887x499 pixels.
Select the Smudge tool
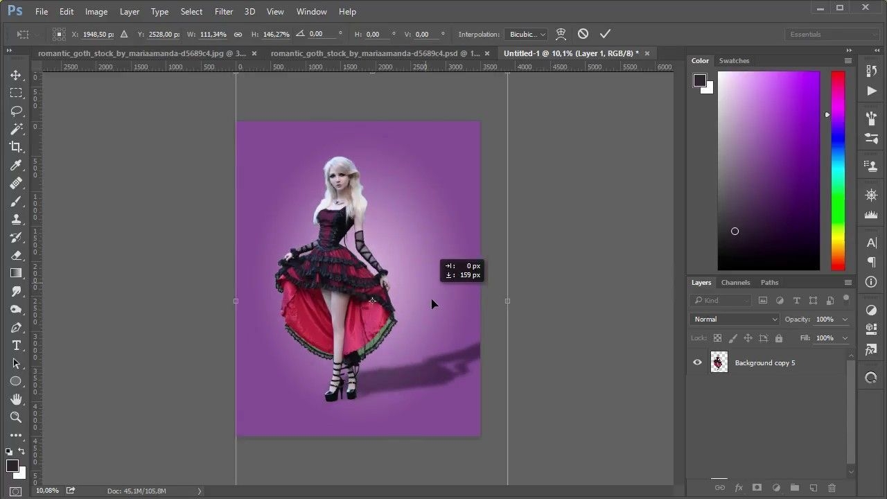click(16, 291)
